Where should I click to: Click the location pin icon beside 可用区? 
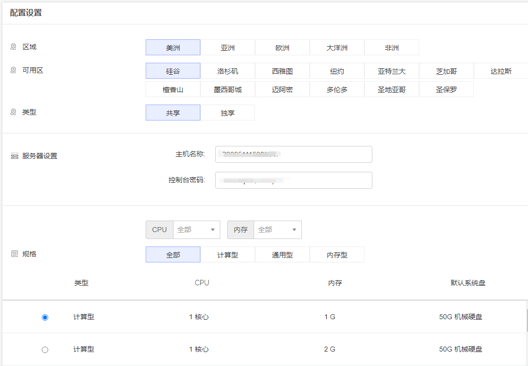[13, 70]
